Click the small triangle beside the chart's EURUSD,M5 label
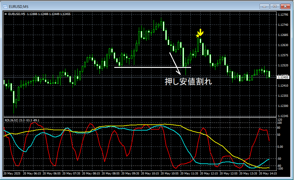Image resolution: width=294 pixels, height=180 pixels. (6, 14)
